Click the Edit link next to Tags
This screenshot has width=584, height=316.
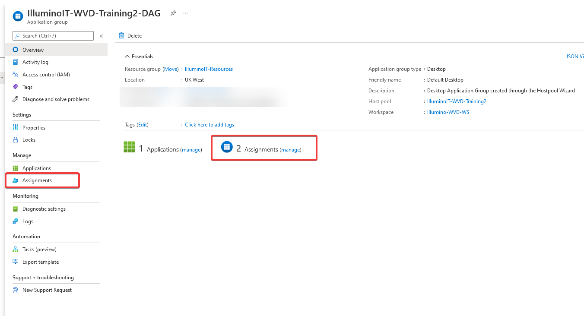pyautogui.click(x=143, y=125)
